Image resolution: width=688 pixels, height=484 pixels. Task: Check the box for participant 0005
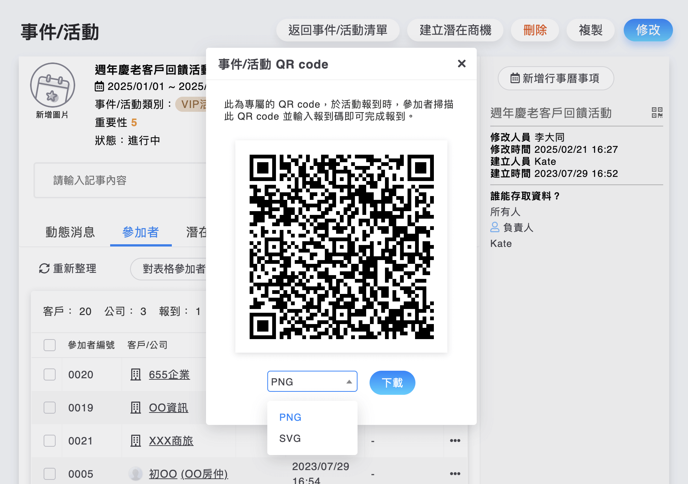click(x=50, y=474)
